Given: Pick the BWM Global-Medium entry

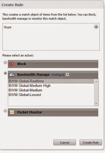Looking at the screenshot, I should [x=51, y=90].
